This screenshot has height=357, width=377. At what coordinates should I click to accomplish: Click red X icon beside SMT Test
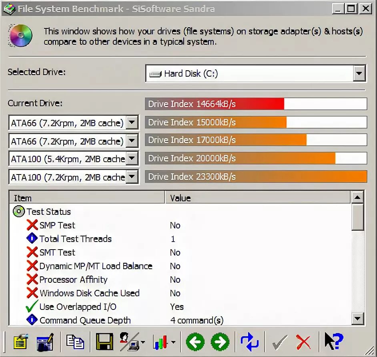[x=32, y=252]
